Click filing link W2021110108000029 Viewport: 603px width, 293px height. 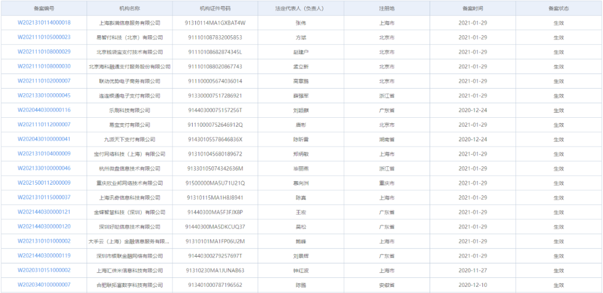pyautogui.click(x=44, y=52)
